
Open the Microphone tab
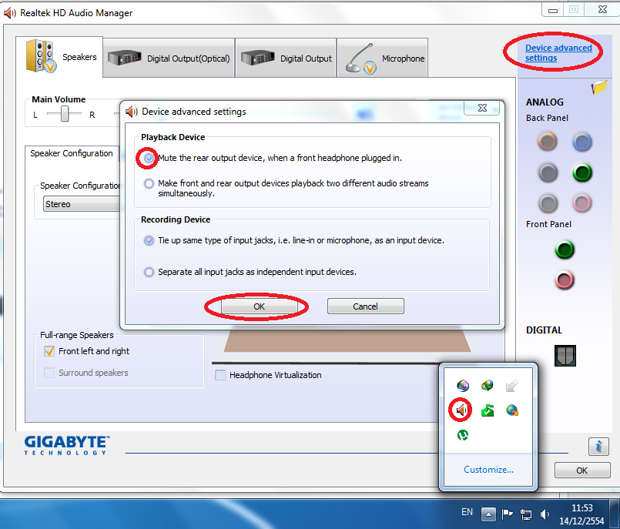point(382,58)
